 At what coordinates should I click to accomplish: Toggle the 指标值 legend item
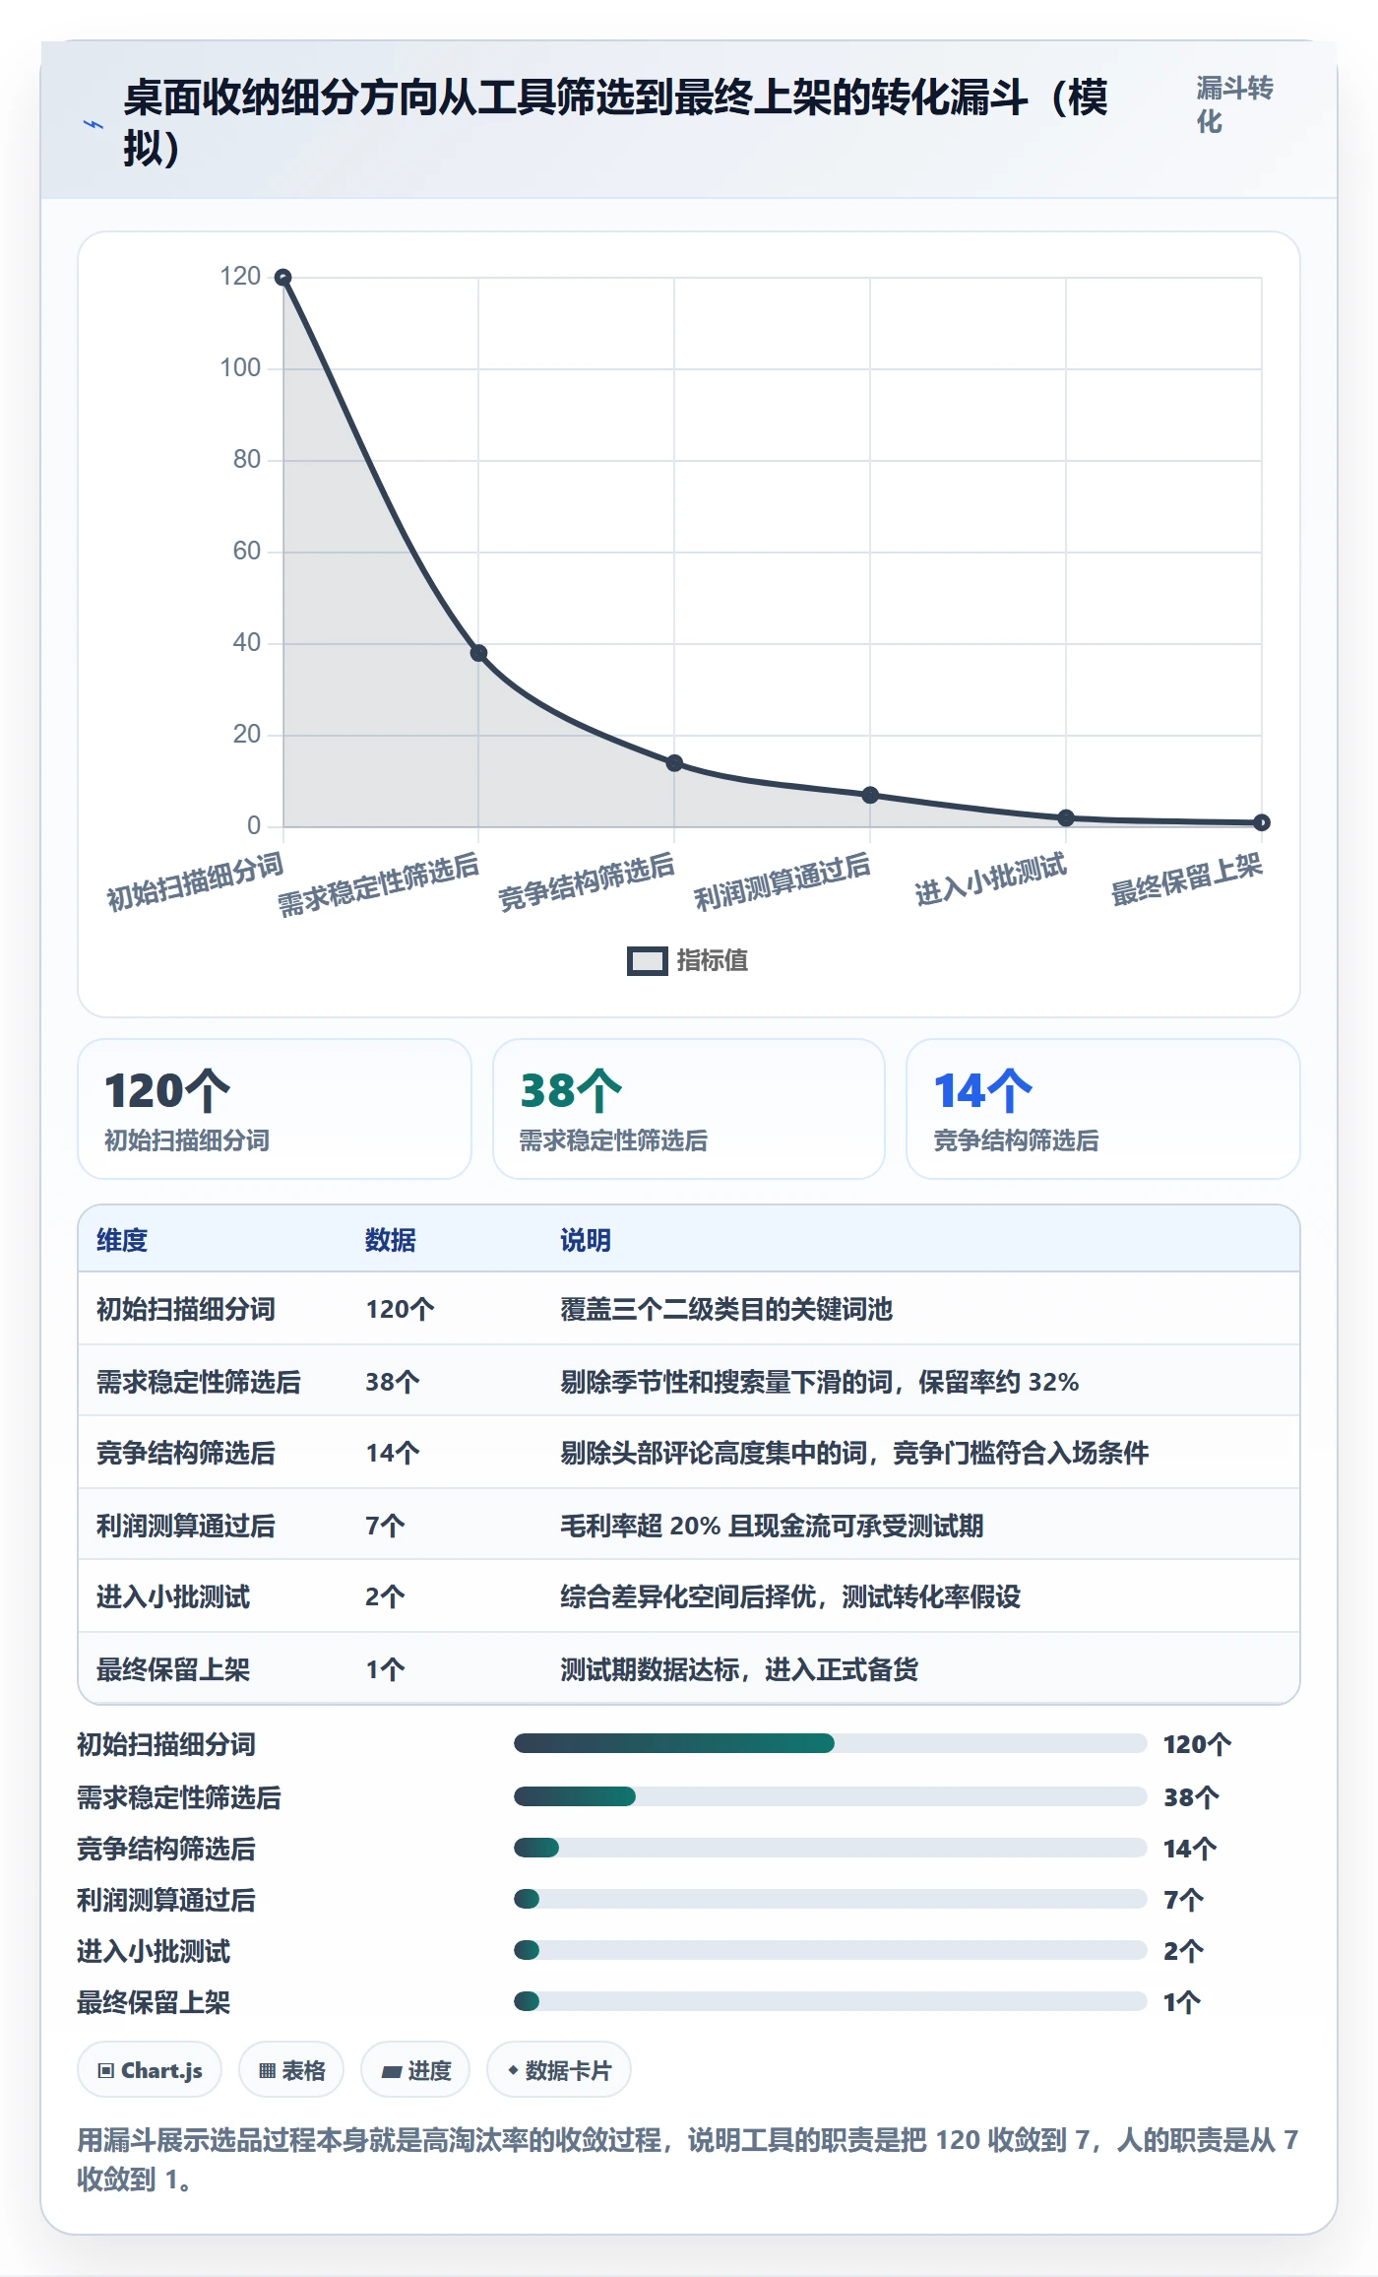click(688, 960)
